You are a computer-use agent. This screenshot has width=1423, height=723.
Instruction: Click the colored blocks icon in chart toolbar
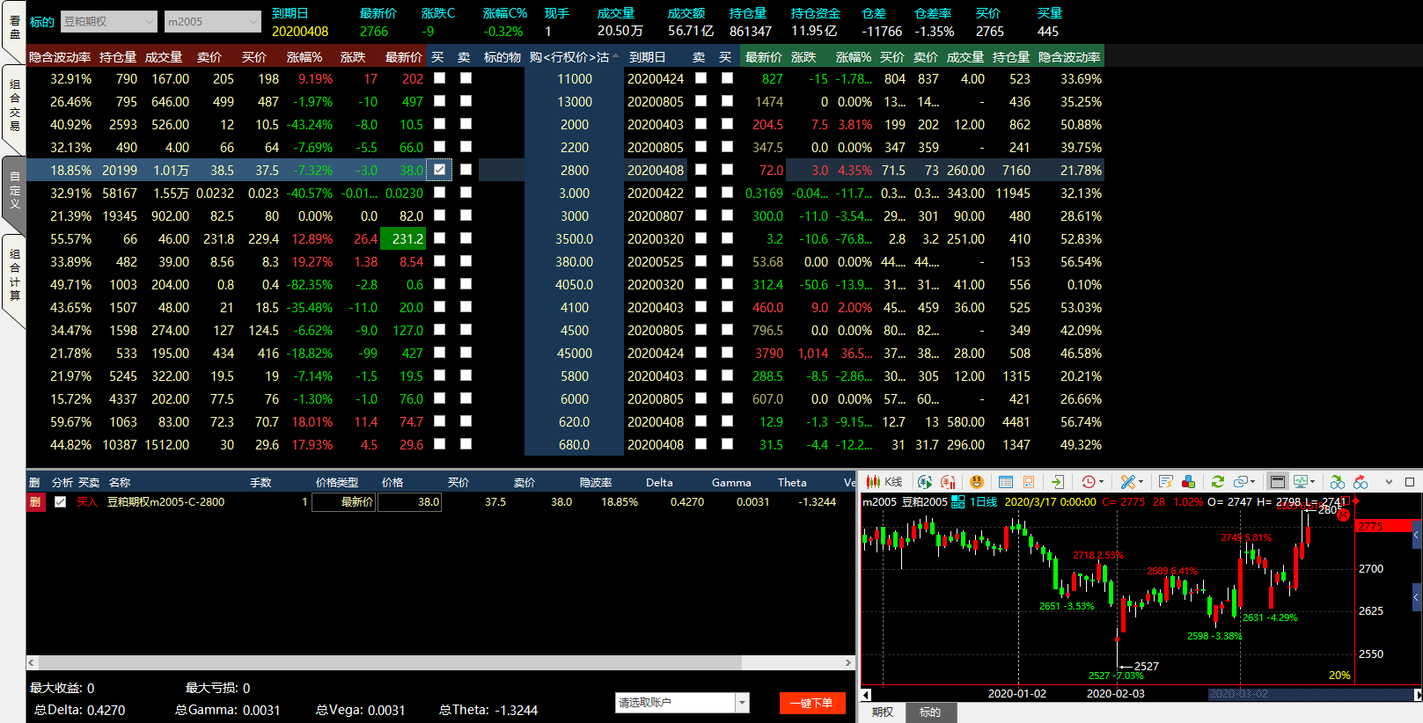pos(1188,482)
